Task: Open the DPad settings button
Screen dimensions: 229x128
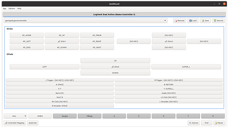Action: [115, 67]
